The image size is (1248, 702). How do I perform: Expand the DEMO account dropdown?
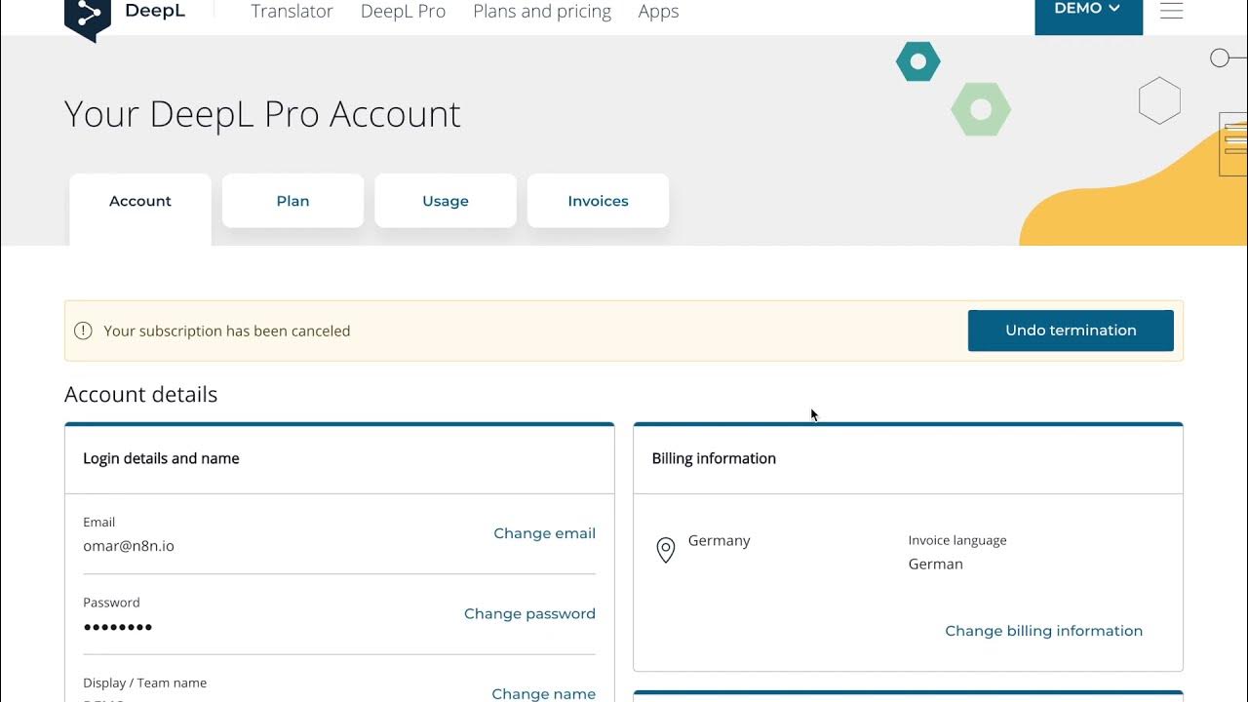(x=1088, y=11)
